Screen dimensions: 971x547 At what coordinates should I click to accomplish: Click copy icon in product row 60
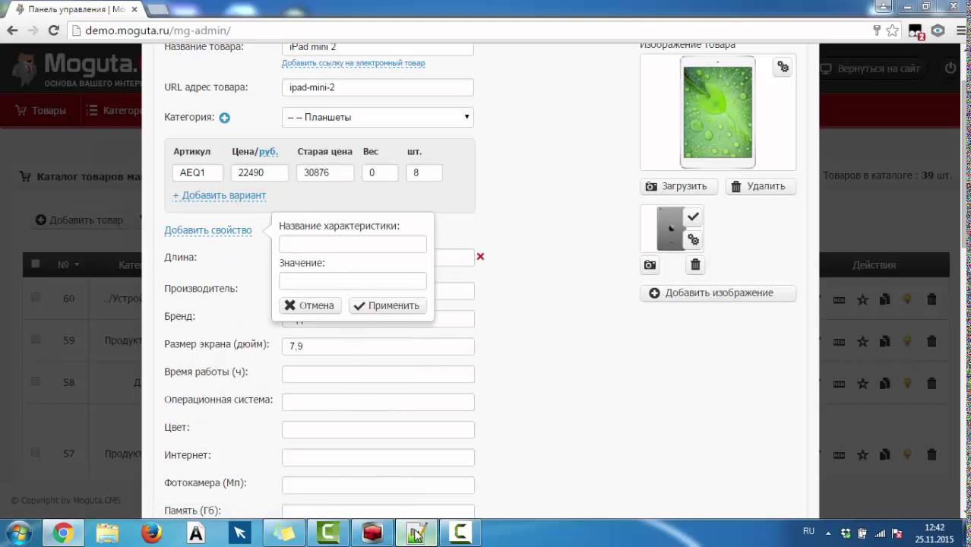(884, 299)
